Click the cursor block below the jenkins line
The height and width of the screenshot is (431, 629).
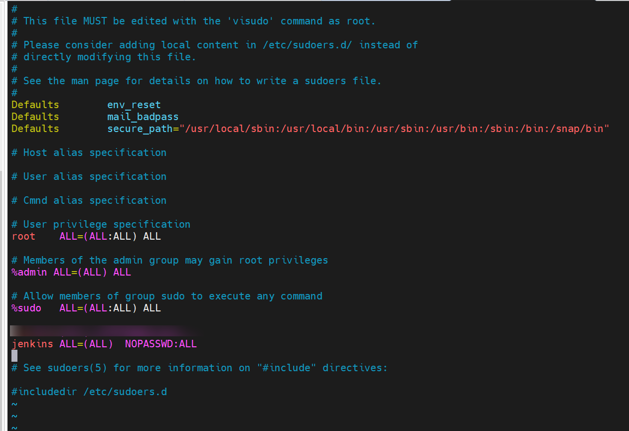click(14, 356)
